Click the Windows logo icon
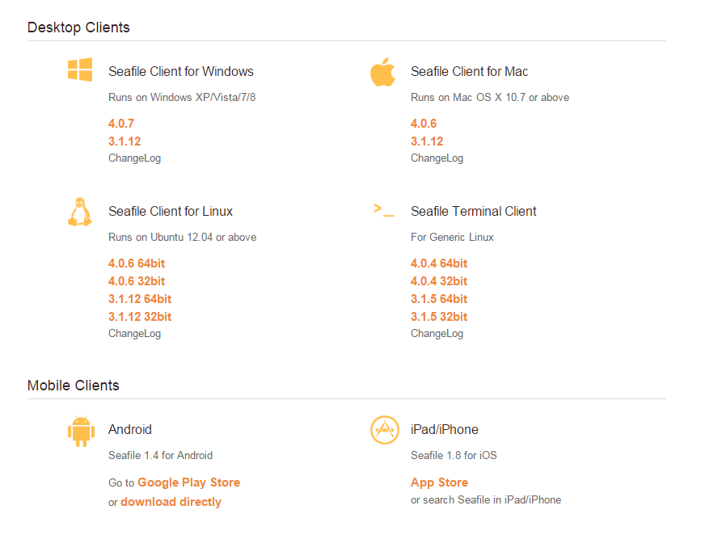Viewport: 701px width, 552px height. point(80,70)
